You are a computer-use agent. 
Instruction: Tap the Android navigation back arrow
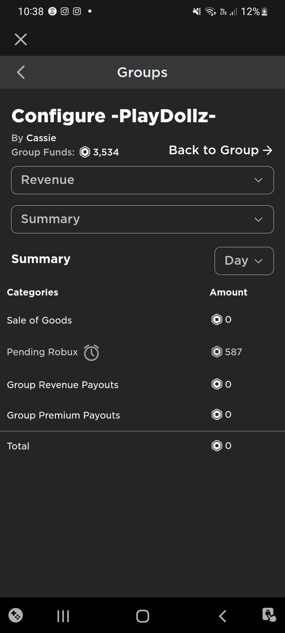223,616
